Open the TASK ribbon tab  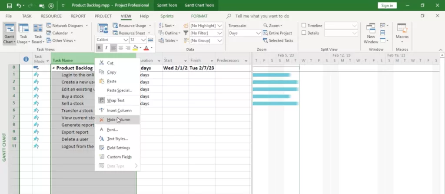[x=27, y=16]
